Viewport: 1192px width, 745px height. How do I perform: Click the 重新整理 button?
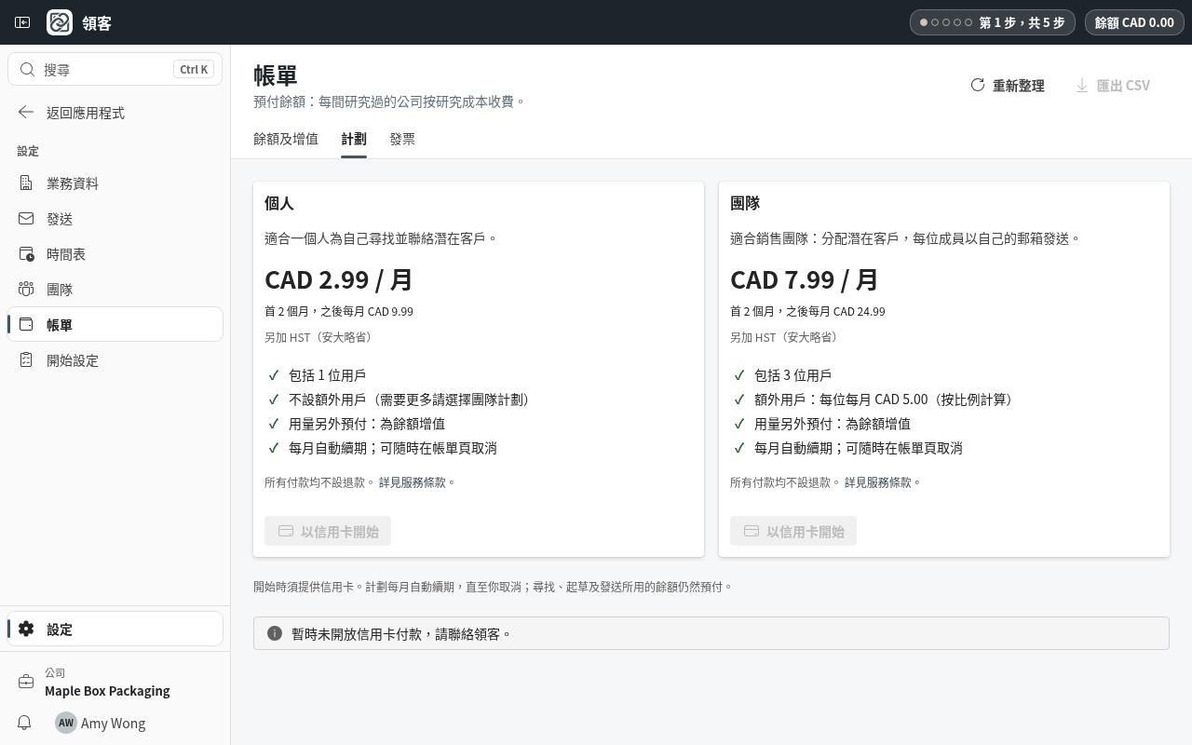pyautogui.click(x=1008, y=85)
